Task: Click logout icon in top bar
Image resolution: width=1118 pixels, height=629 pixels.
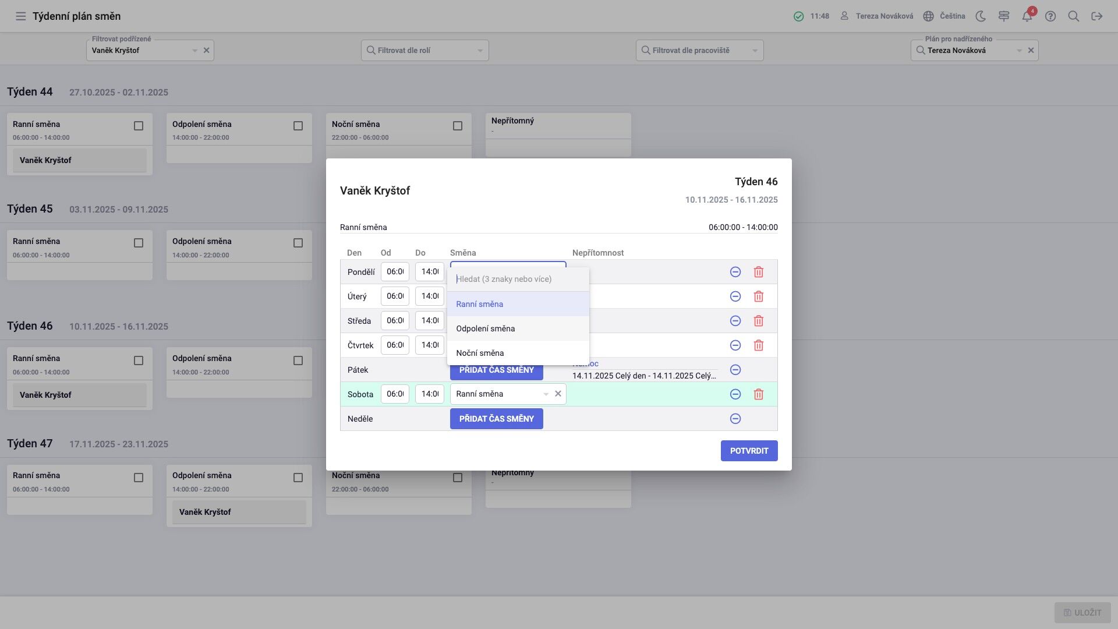Action: [1096, 16]
